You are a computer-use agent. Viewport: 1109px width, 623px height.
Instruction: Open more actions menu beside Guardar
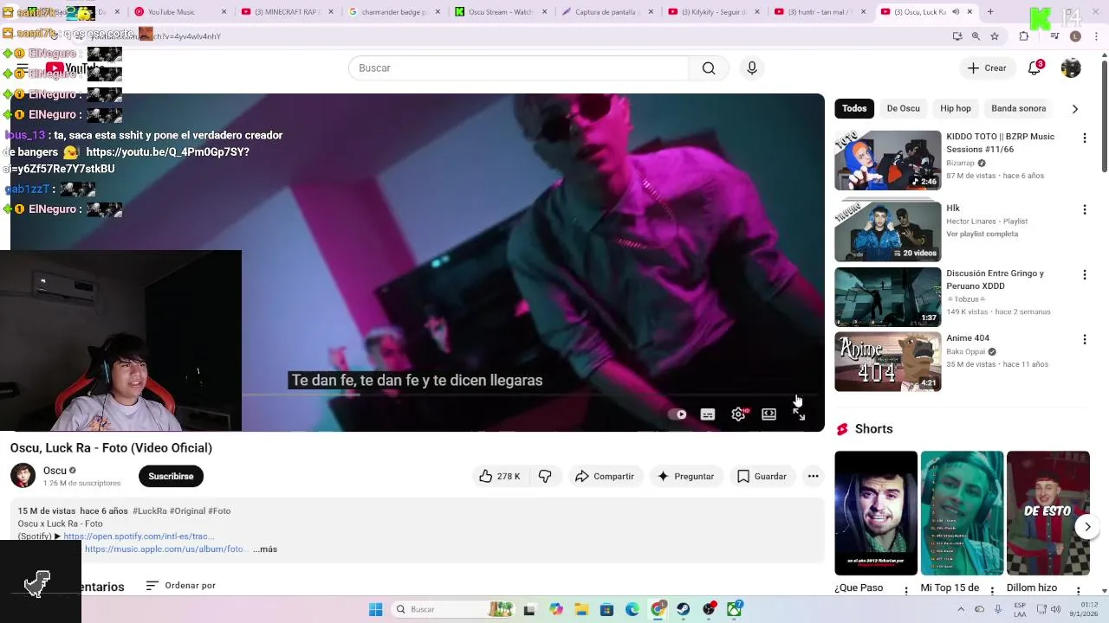point(813,476)
